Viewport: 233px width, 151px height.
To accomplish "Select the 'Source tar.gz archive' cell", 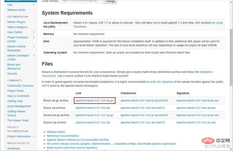I will pyautogui.click(x=56, y=115).
